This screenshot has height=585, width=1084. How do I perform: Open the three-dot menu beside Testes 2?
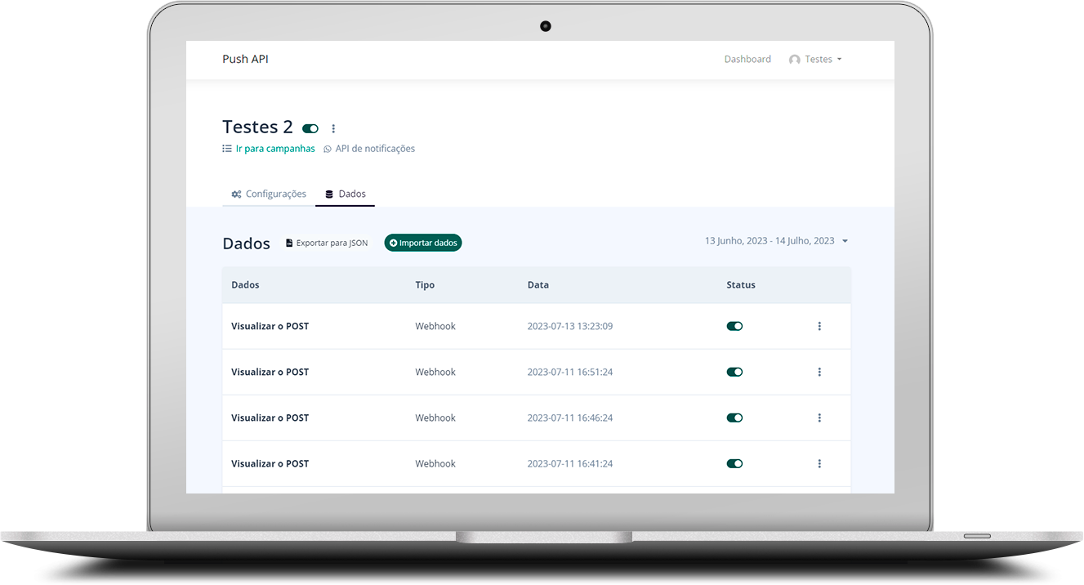(333, 128)
